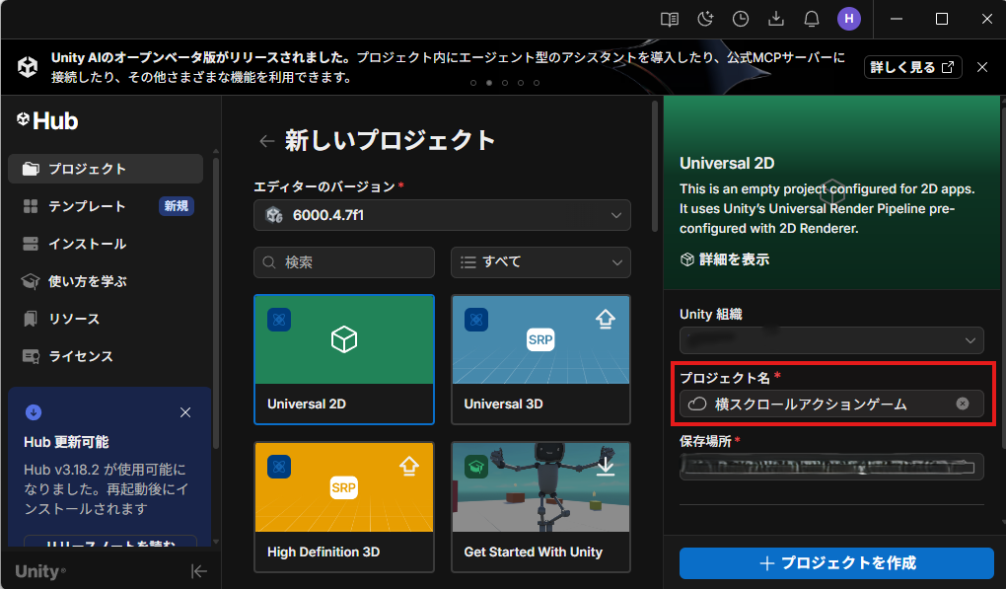1006x589 pixels.
Task: Toggle the dark mode moon icon
Action: coord(705,20)
